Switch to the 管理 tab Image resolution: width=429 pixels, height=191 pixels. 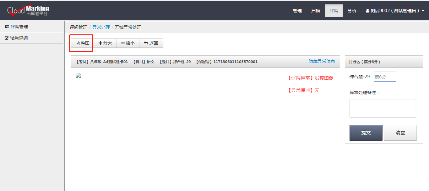[x=297, y=10]
